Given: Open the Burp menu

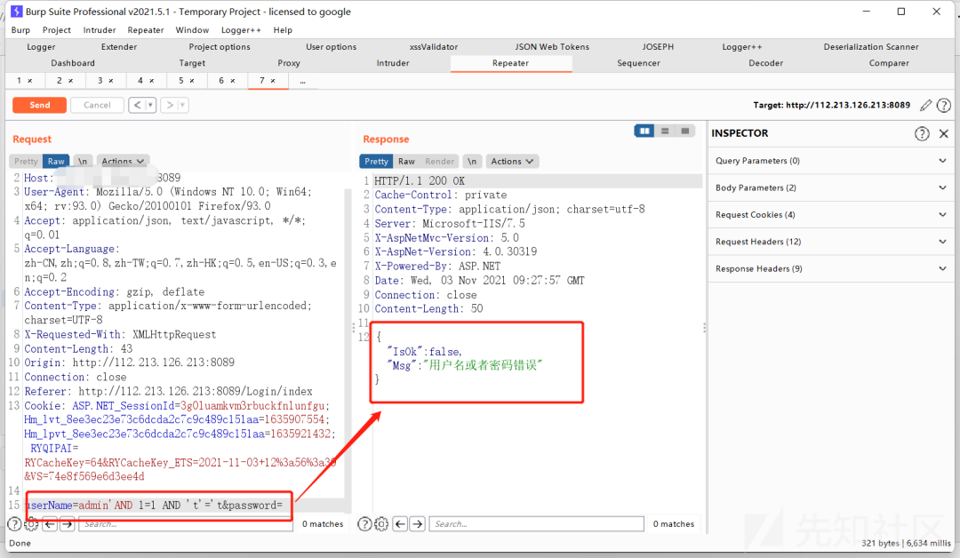Looking at the screenshot, I should pos(20,30).
